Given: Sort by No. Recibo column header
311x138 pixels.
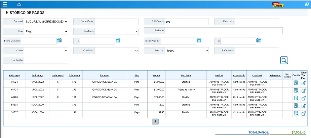Looking at the screenshot, I should pyautogui.click(x=287, y=75).
